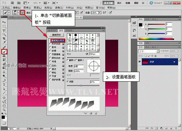Enable the 散布 checkbox
This screenshot has height=131, width=182.
point(50,47)
